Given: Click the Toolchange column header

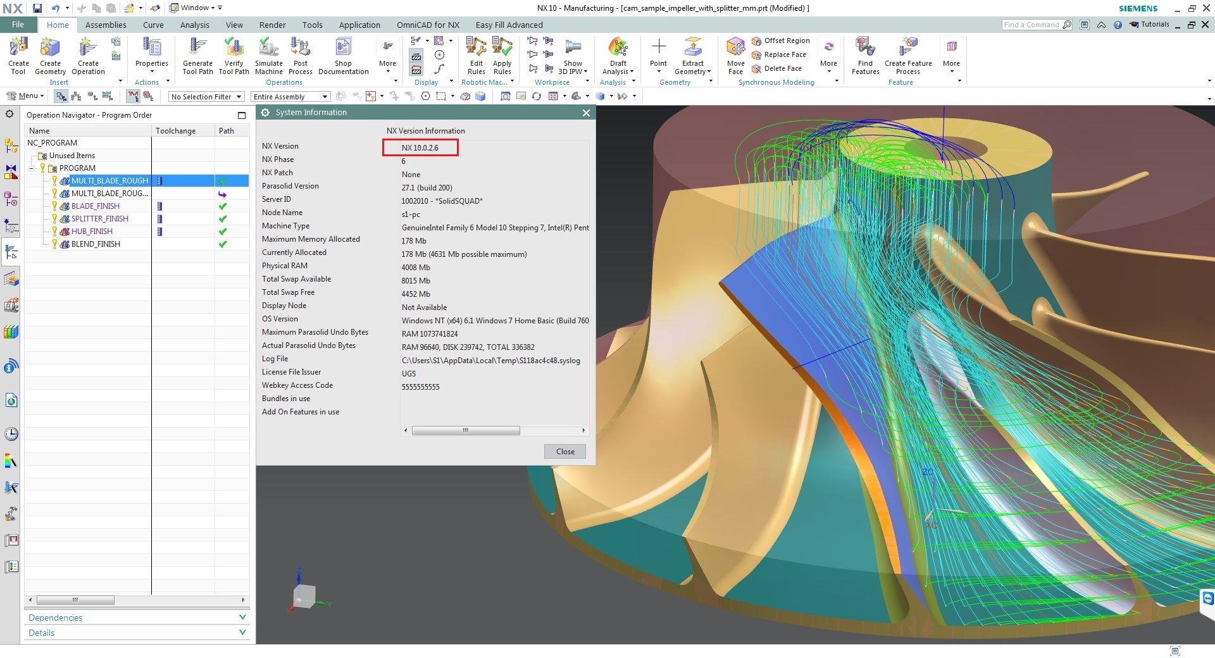Looking at the screenshot, I should 183,131.
